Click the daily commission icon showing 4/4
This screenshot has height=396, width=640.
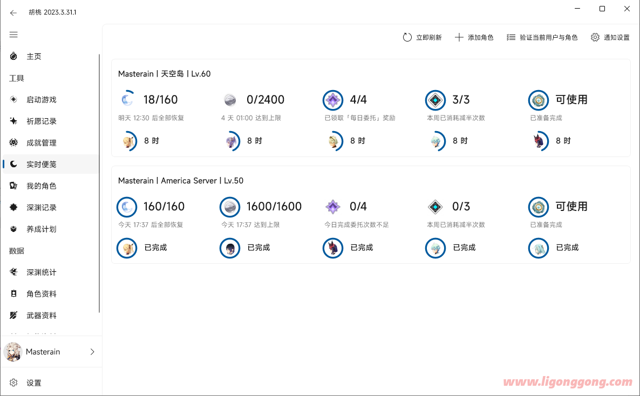tap(333, 100)
